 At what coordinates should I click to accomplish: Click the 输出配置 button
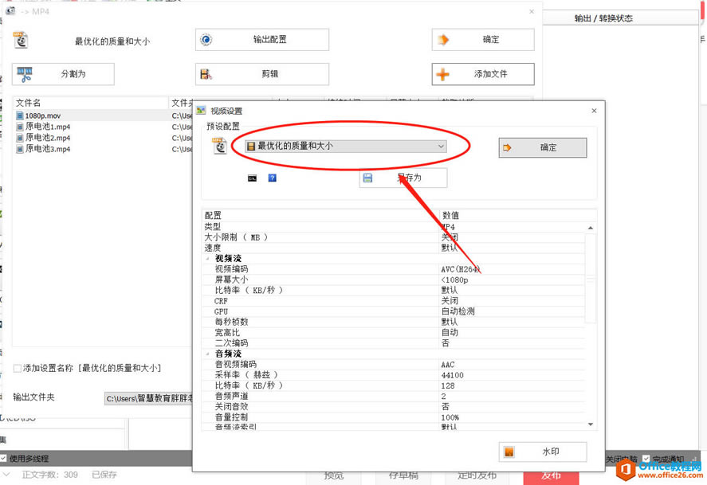pyautogui.click(x=262, y=40)
